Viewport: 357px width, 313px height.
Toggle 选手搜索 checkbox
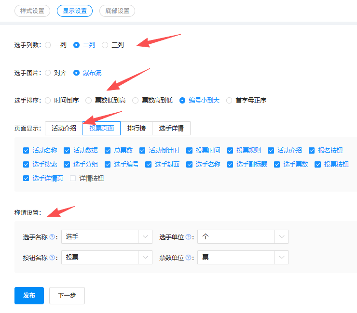click(26, 165)
